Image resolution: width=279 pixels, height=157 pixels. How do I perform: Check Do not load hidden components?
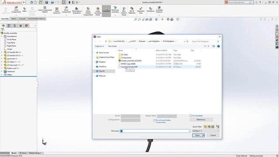(154, 120)
